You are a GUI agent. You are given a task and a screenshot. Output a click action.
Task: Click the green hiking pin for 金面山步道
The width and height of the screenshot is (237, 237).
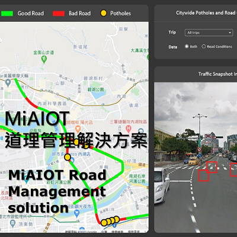tap(44, 59)
